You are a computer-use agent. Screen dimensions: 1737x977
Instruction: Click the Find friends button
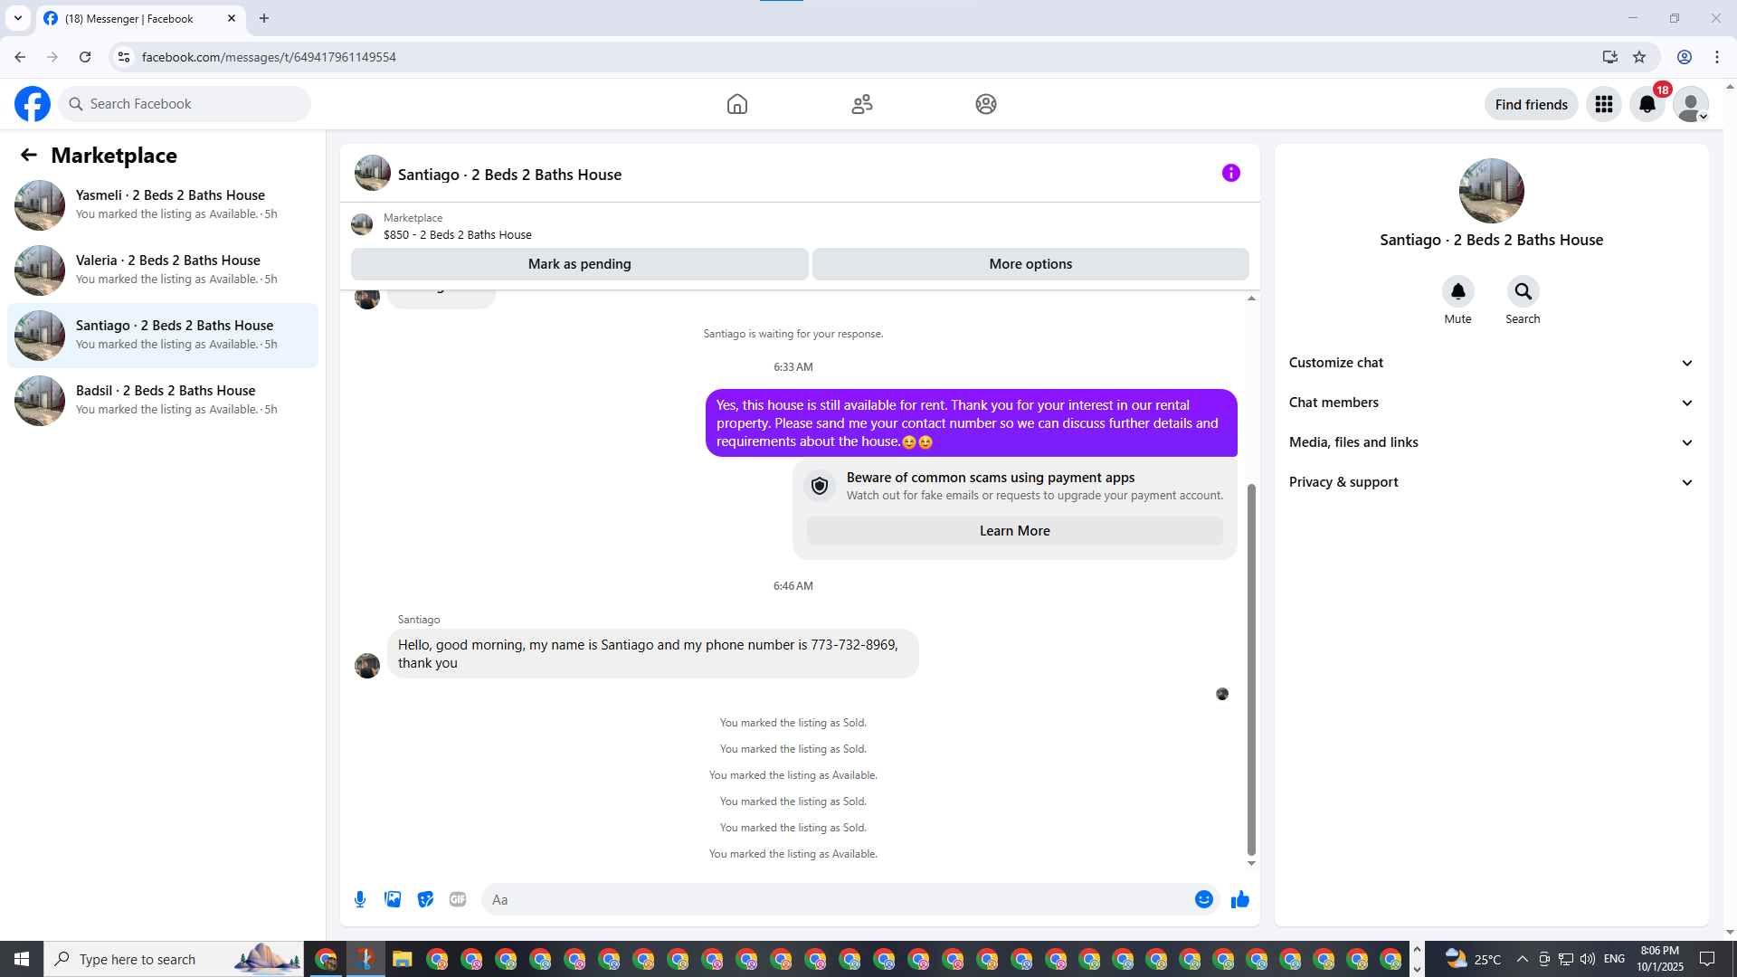click(x=1531, y=104)
